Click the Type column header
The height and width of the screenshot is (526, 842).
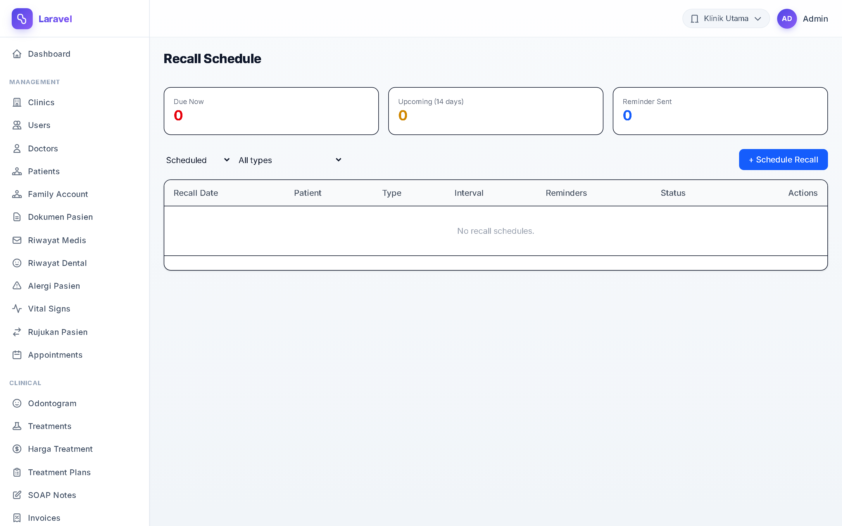click(392, 193)
